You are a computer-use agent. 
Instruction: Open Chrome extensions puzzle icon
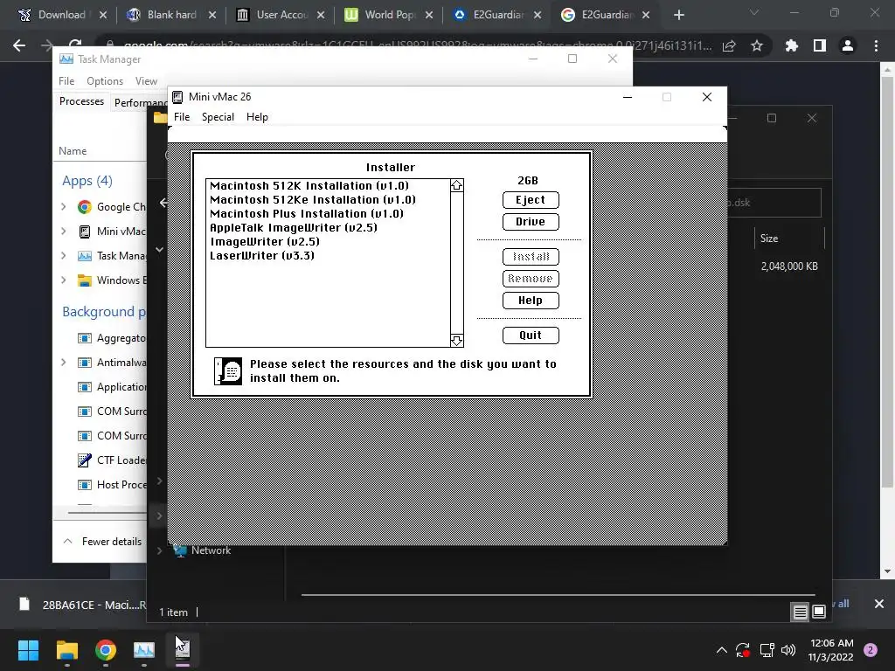[792, 45]
